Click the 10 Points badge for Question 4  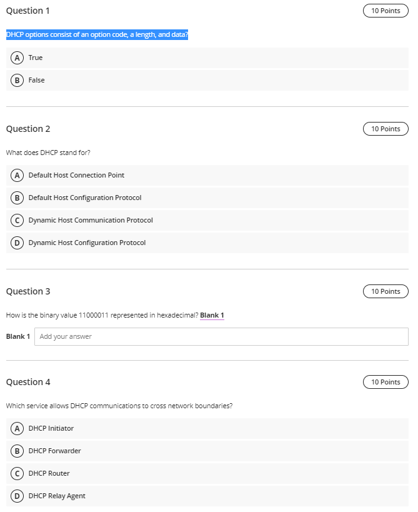(x=386, y=382)
